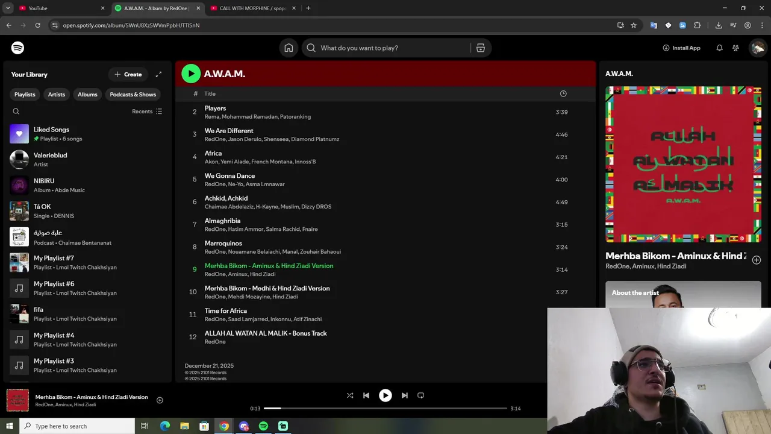Select track Players
Screen dimensions: 771x434
(x=215, y=108)
